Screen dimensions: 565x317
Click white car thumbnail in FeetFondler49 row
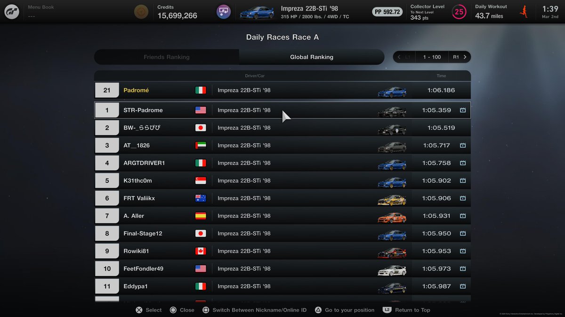(392, 270)
